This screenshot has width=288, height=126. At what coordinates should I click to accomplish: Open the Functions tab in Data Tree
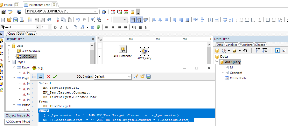(x=246, y=45)
